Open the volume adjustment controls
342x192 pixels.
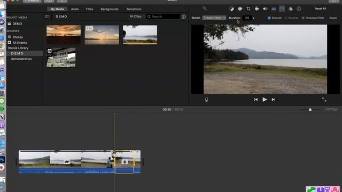(x=265, y=9)
